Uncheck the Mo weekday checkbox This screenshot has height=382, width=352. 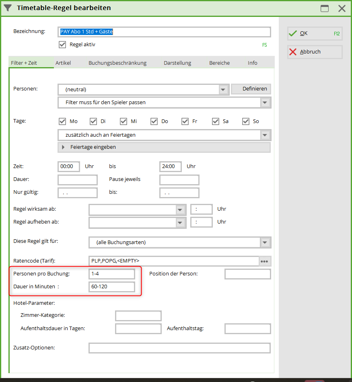tap(62, 121)
